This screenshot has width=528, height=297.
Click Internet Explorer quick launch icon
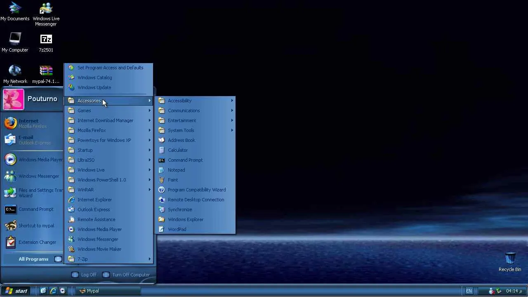(x=53, y=291)
